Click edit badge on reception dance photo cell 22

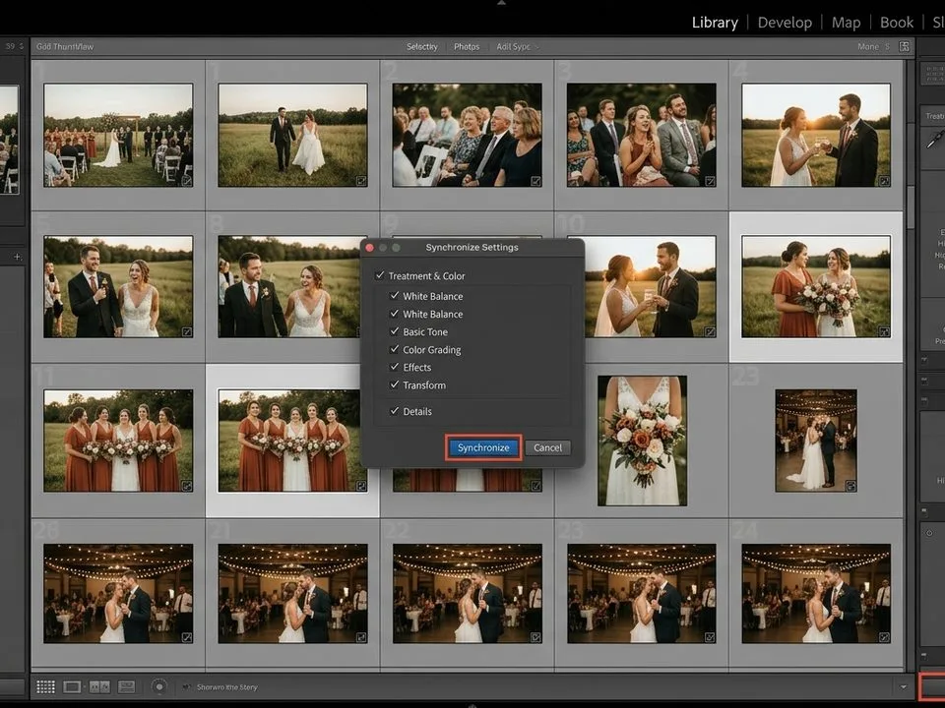(535, 637)
